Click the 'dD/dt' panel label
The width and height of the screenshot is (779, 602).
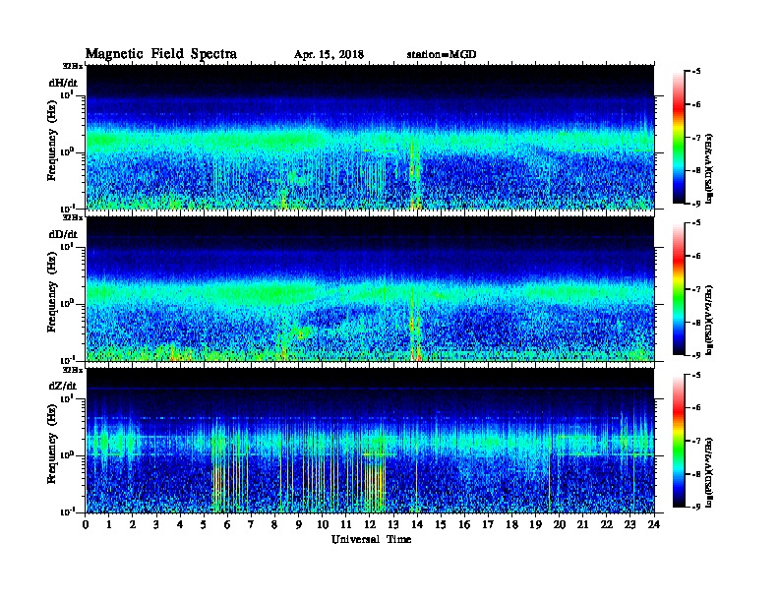63,234
